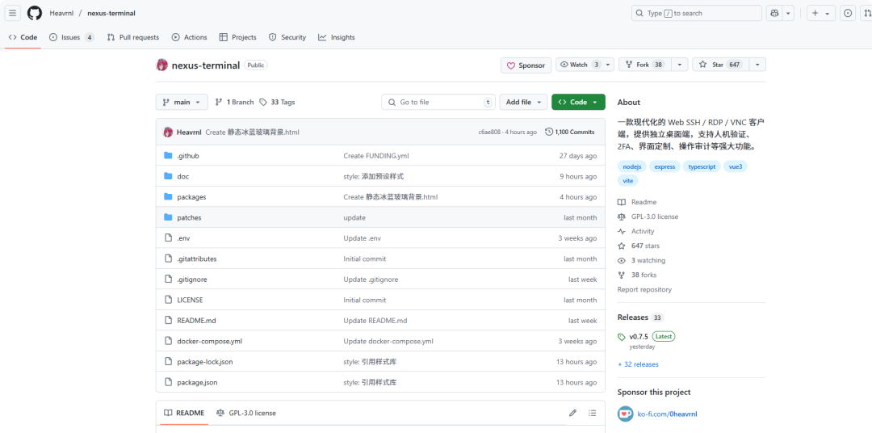Open the Add file dropdown
872x433 pixels.
(x=523, y=103)
